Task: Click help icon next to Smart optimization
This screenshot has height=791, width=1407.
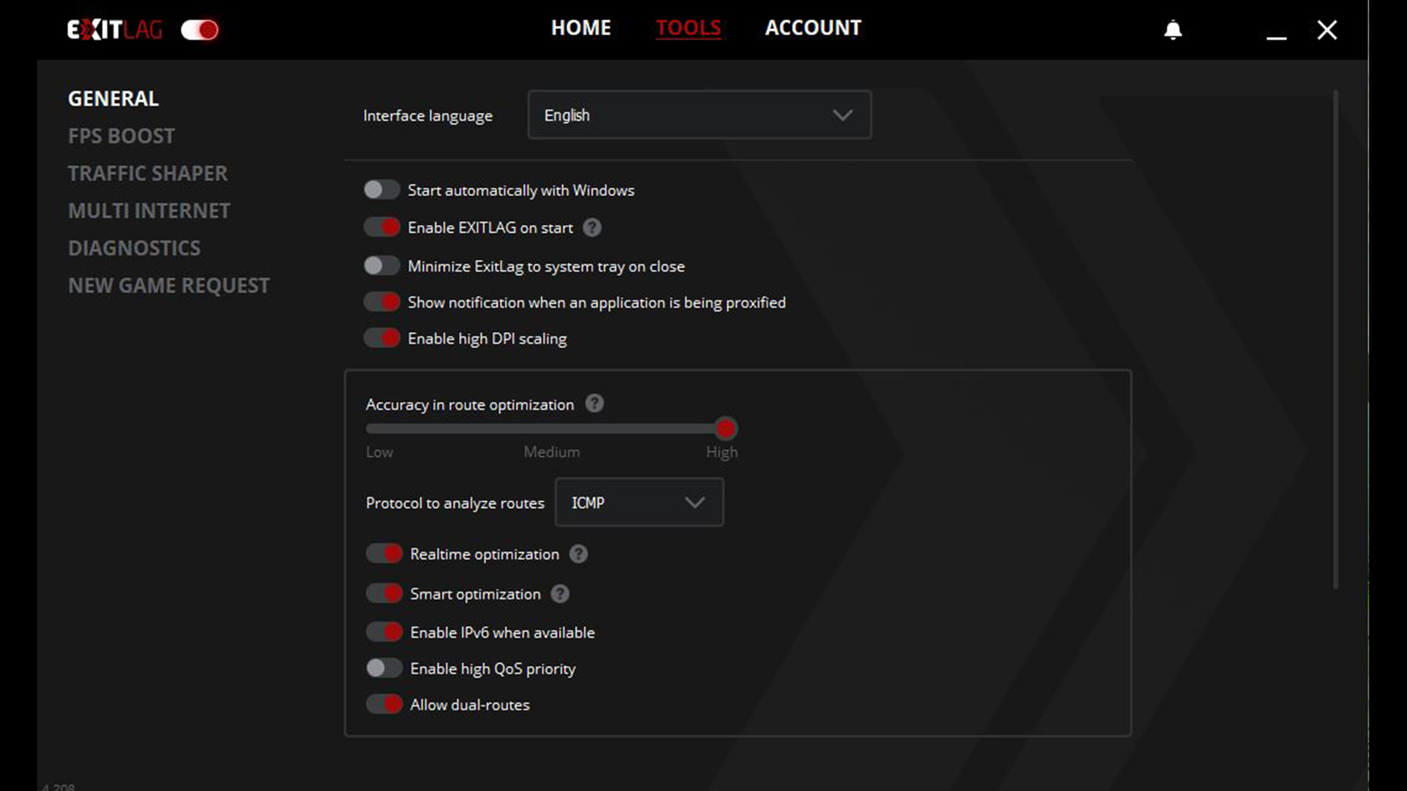Action: [x=560, y=594]
